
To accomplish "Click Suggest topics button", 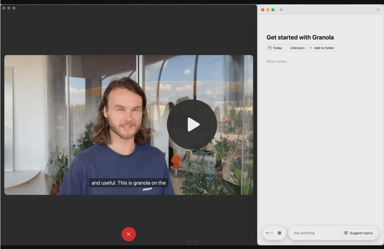I will tap(358, 233).
